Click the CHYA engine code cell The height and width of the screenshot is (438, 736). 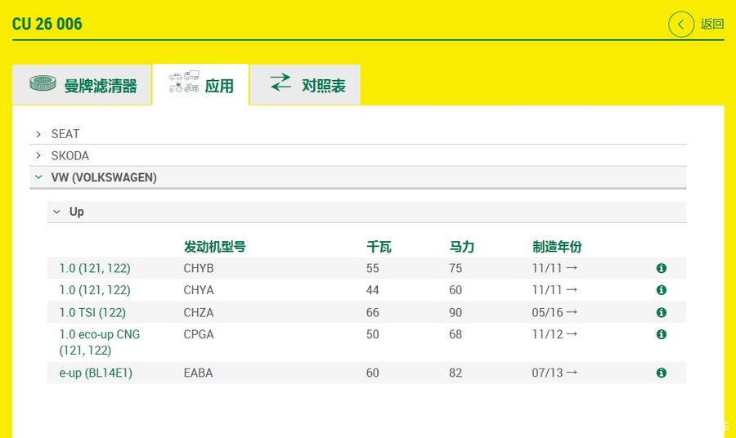point(199,290)
